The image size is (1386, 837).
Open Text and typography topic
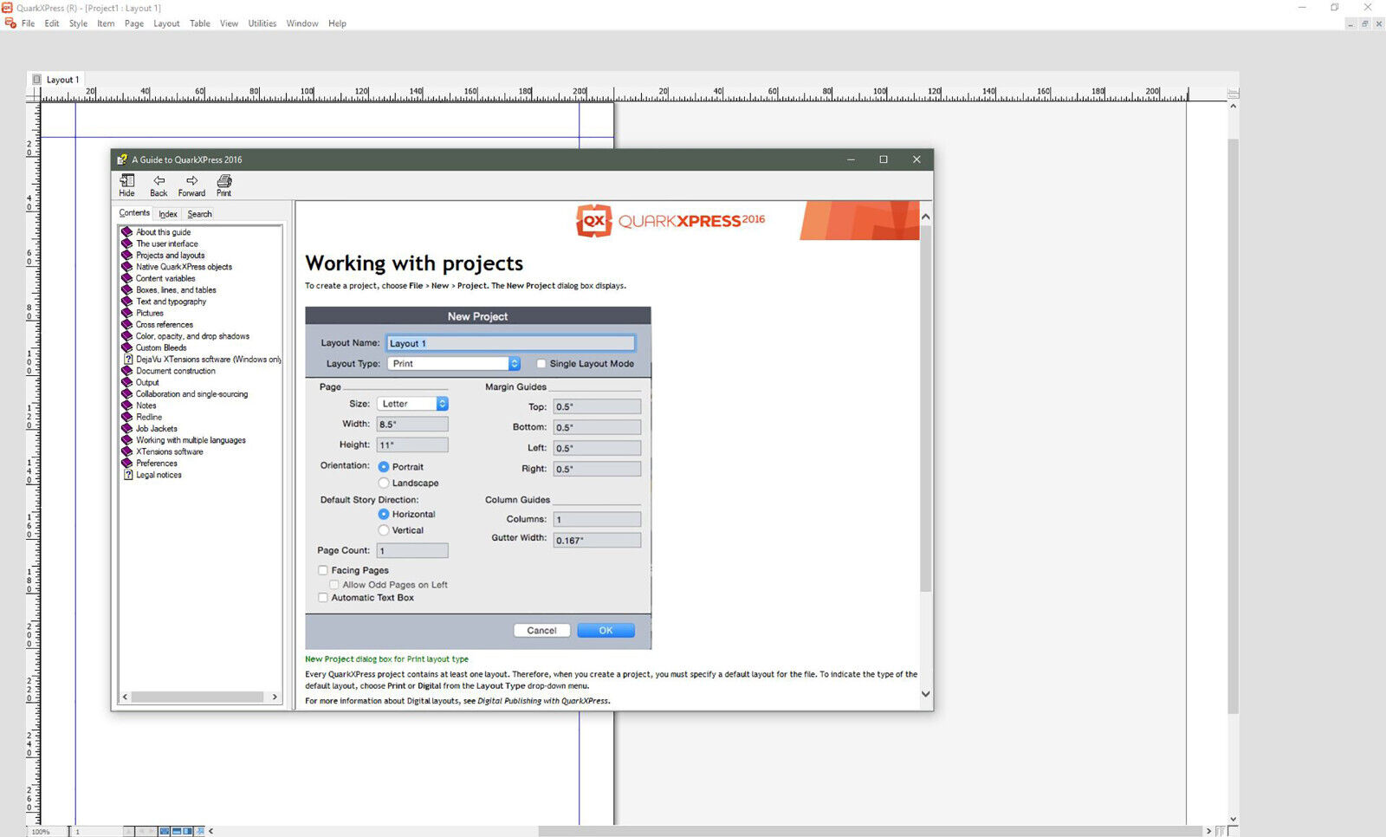pos(171,302)
